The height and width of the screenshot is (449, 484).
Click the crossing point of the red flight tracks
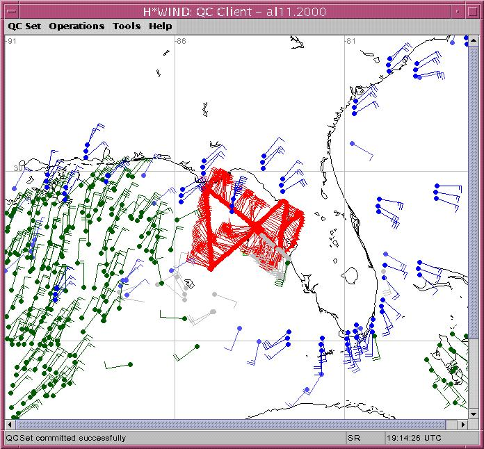click(256, 226)
